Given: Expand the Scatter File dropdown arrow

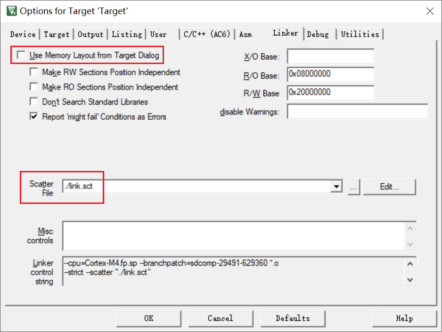Looking at the screenshot, I should pyautogui.click(x=336, y=186).
